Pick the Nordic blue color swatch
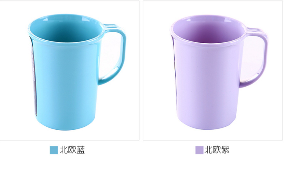284x173 pixels. click(54, 150)
